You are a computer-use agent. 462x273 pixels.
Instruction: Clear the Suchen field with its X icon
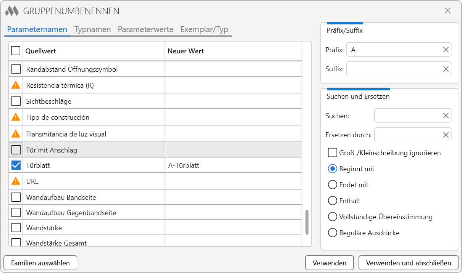click(446, 116)
